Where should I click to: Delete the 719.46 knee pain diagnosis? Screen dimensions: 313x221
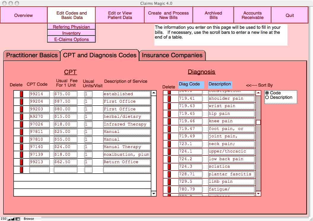tap(169, 121)
